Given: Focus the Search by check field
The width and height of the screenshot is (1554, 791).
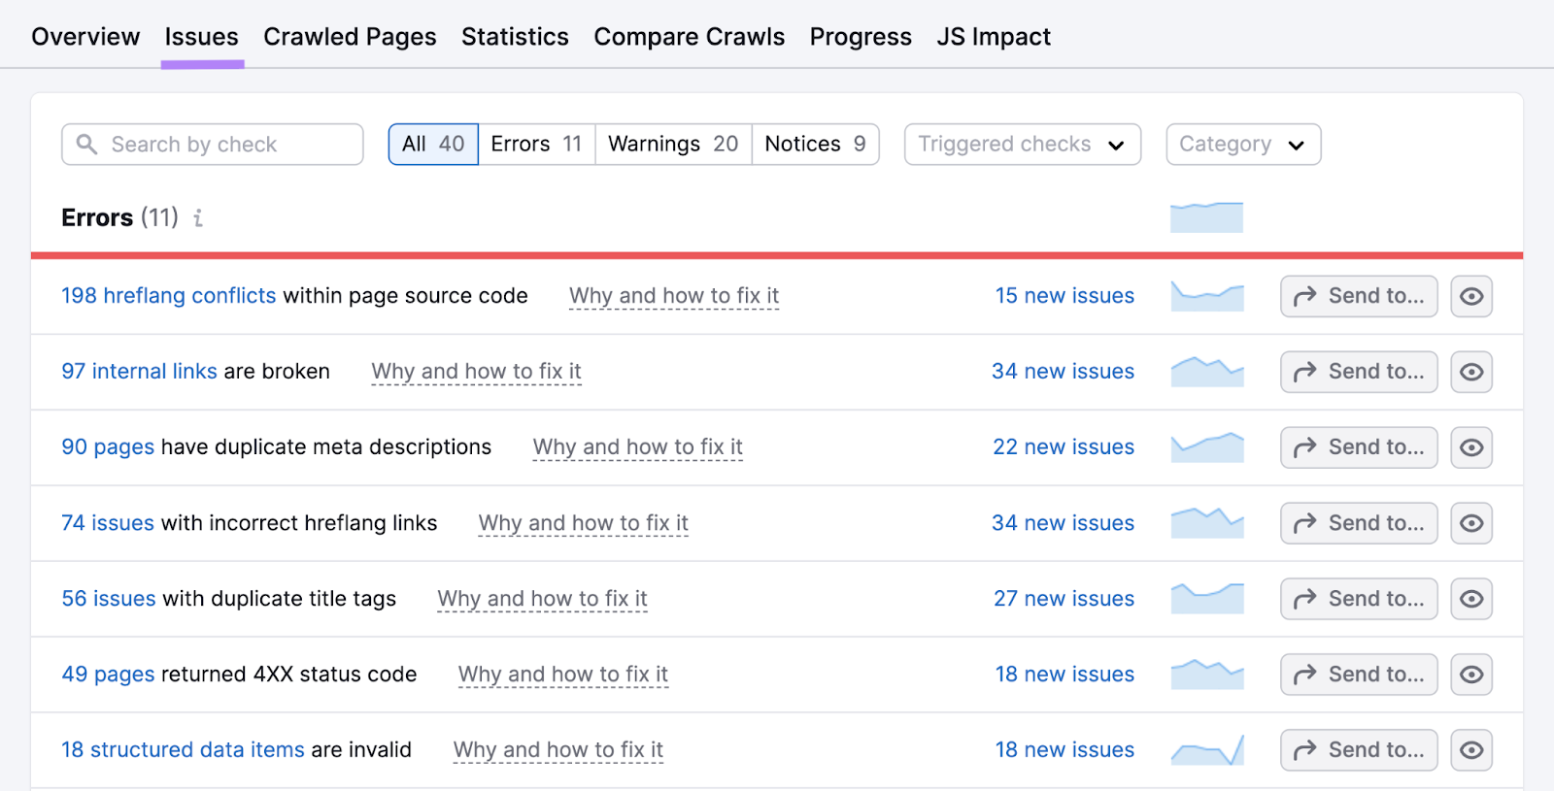Looking at the screenshot, I should (213, 145).
